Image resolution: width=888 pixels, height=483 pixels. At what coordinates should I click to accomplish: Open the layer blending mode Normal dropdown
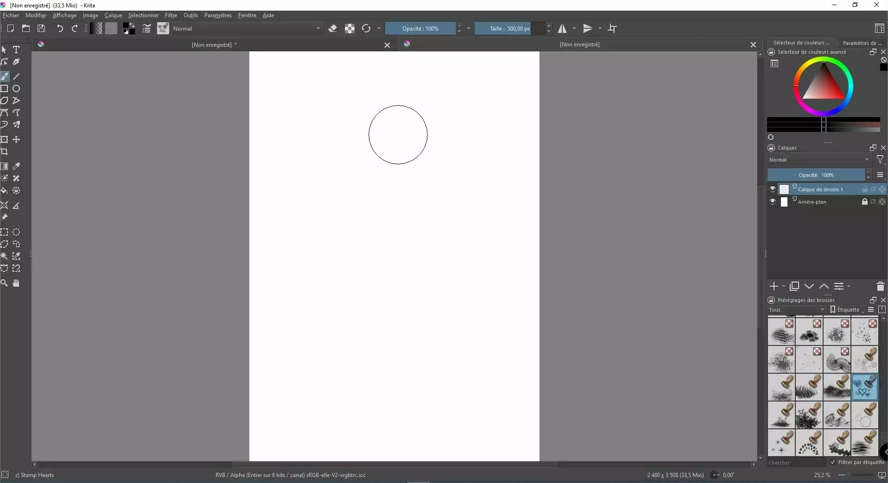point(818,159)
